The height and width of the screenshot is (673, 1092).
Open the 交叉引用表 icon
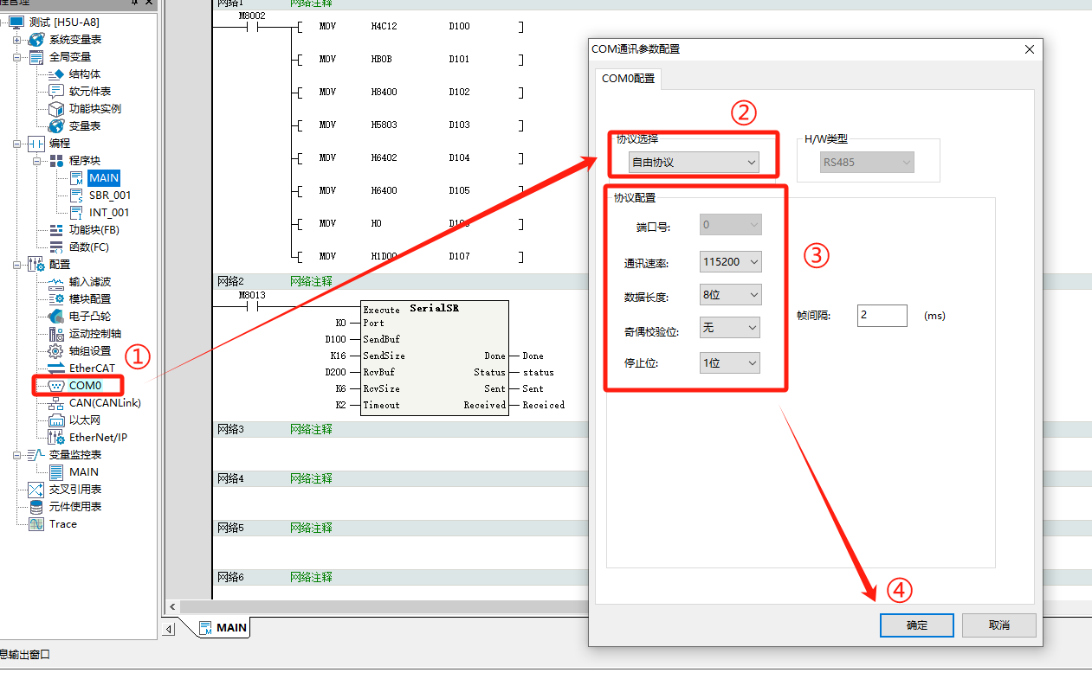pyautogui.click(x=36, y=490)
